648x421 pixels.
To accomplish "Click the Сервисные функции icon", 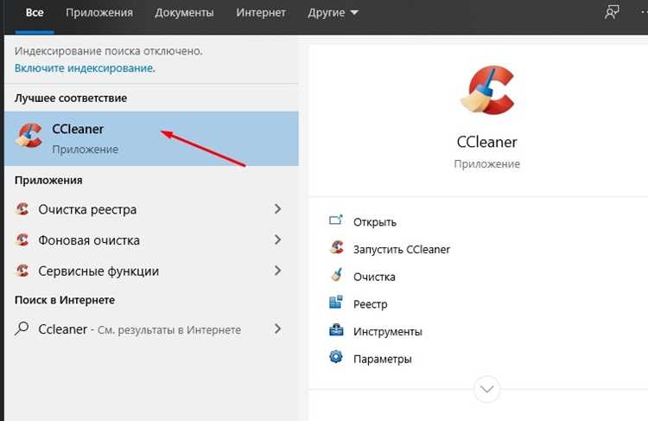I will [x=22, y=271].
